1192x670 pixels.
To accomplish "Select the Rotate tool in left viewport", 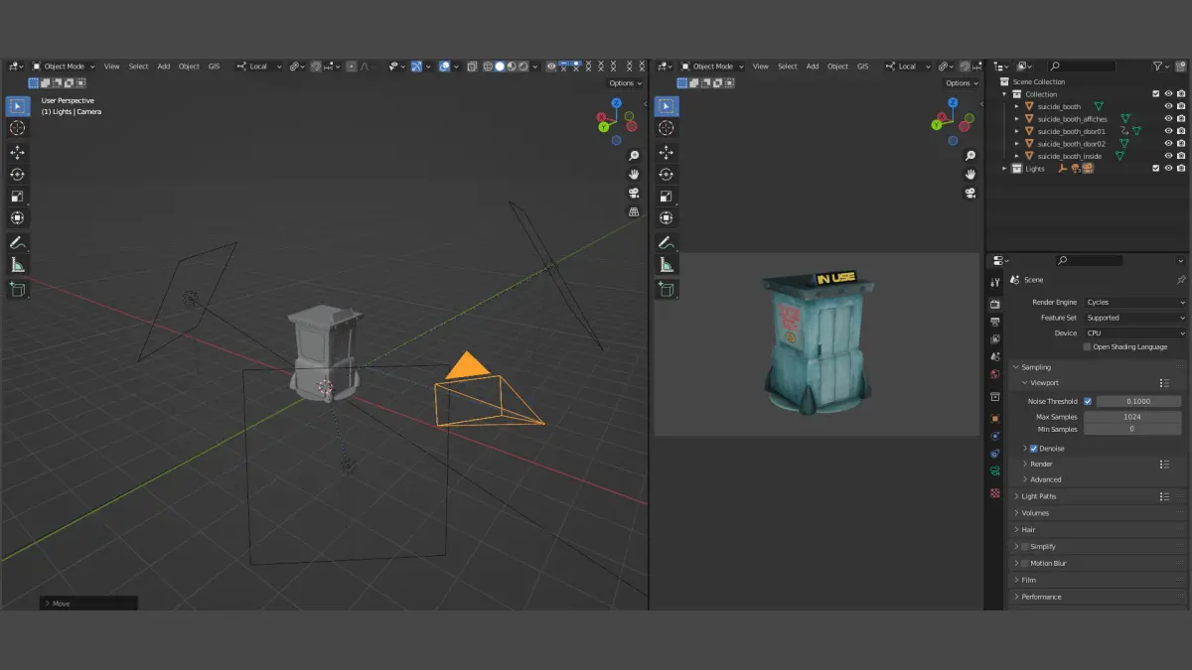I will tap(18, 174).
